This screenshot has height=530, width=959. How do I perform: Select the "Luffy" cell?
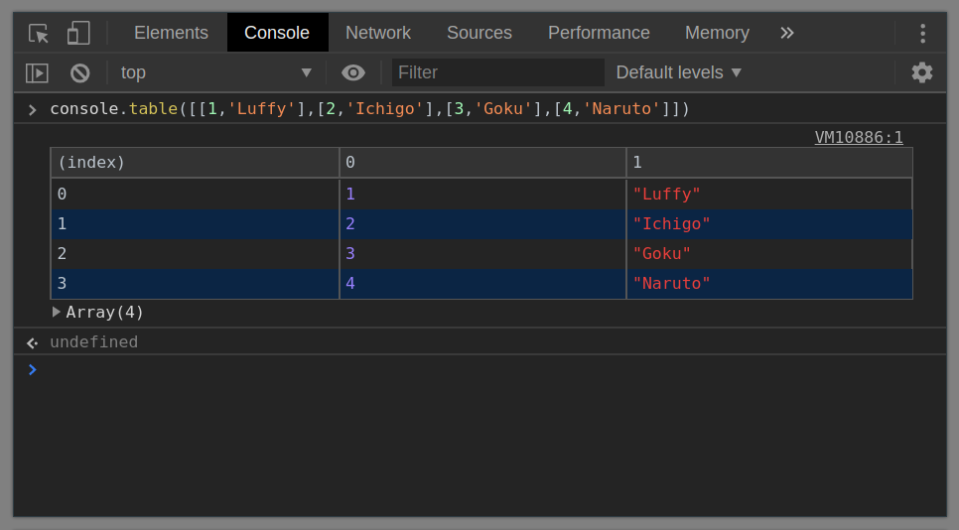click(x=769, y=195)
